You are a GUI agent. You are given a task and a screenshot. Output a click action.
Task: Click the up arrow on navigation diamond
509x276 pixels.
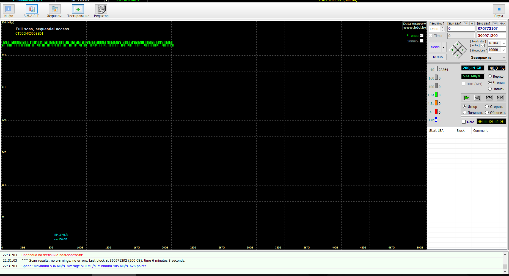tap(458, 44)
